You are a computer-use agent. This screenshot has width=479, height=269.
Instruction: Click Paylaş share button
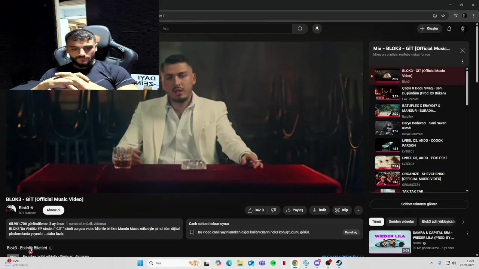(x=295, y=210)
